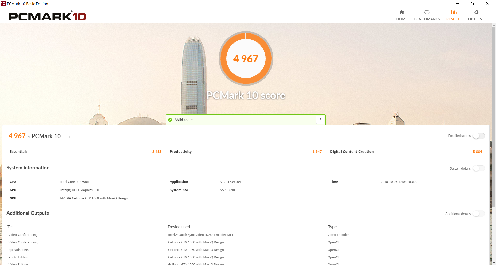This screenshot has height=265, width=496.
Task: Click the Test column header
Action: (x=11, y=227)
